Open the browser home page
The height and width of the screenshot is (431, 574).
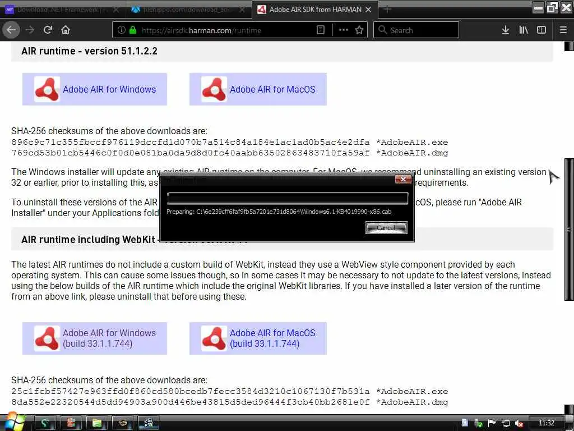tap(66, 30)
